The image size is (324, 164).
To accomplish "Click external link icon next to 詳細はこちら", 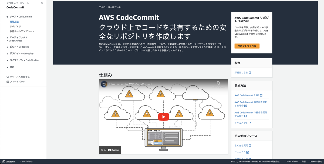I will (250, 73).
